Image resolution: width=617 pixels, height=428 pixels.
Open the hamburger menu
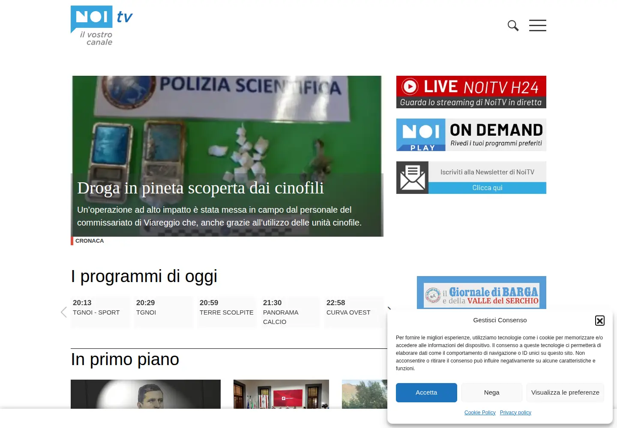pyautogui.click(x=537, y=25)
